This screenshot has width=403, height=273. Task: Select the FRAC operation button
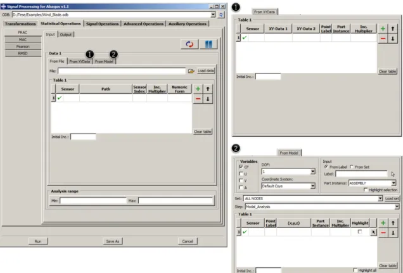click(x=23, y=32)
